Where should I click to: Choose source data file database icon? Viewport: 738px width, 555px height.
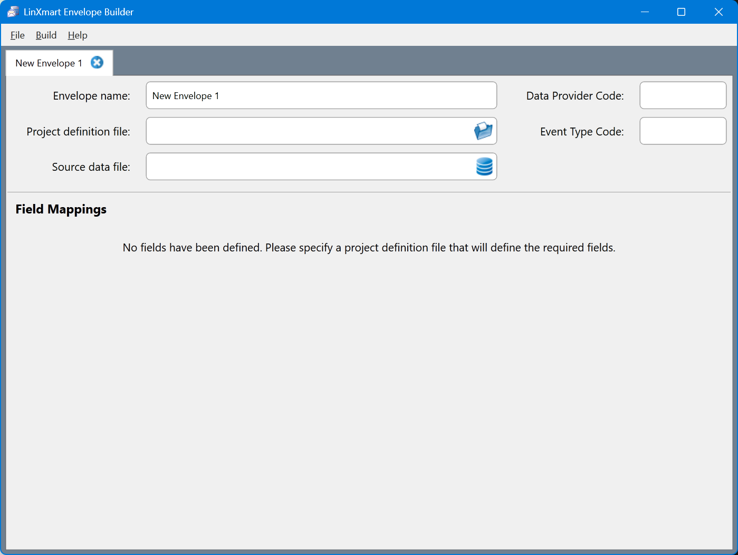pos(484,167)
